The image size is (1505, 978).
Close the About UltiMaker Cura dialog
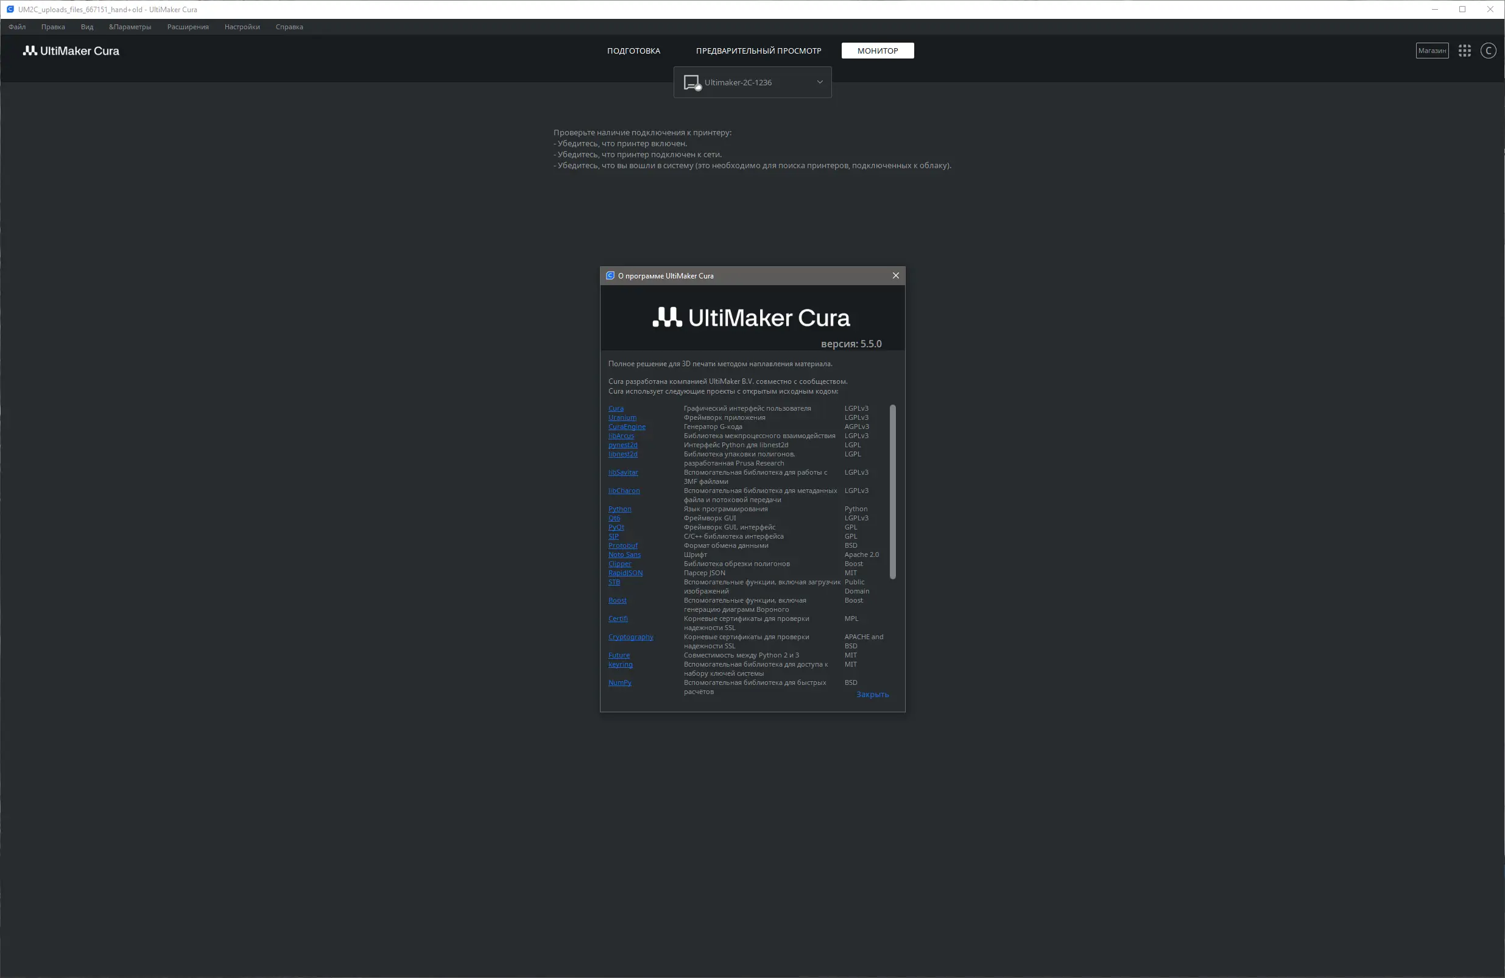point(895,276)
